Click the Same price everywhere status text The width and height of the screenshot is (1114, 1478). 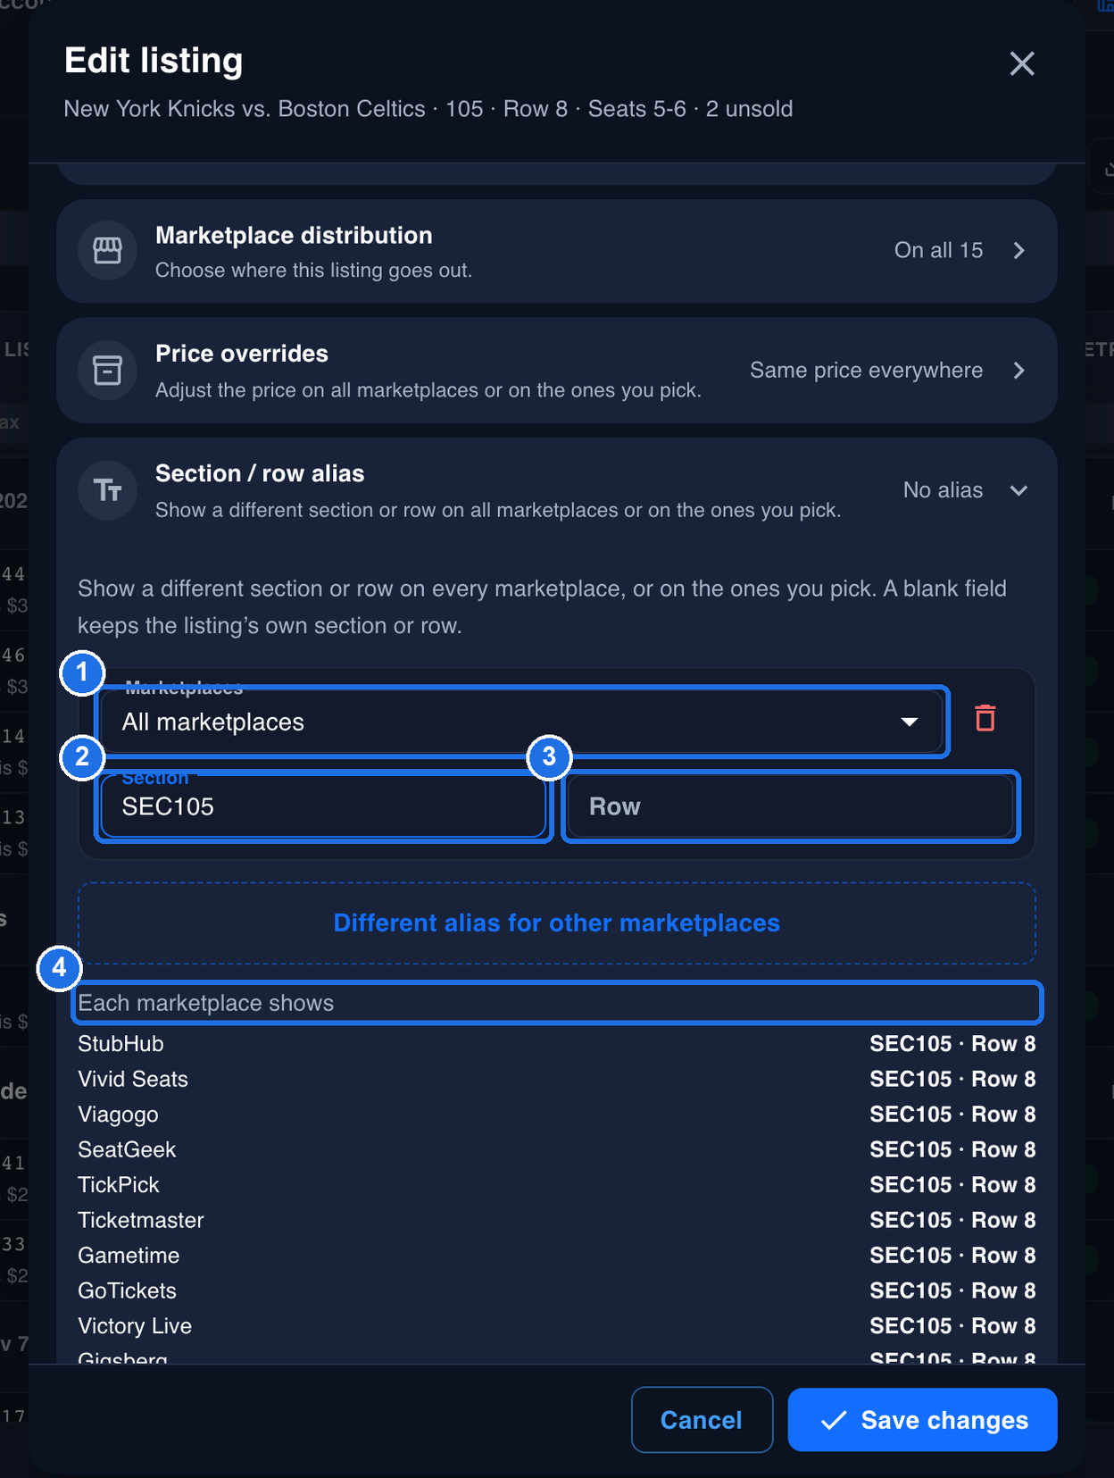coord(866,370)
